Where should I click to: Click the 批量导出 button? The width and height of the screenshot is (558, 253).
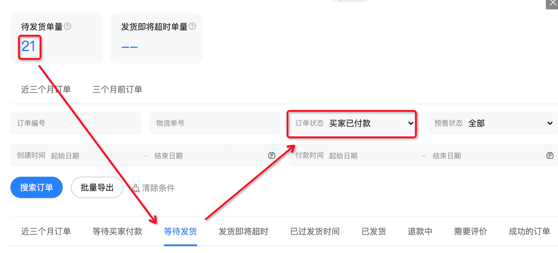click(97, 187)
